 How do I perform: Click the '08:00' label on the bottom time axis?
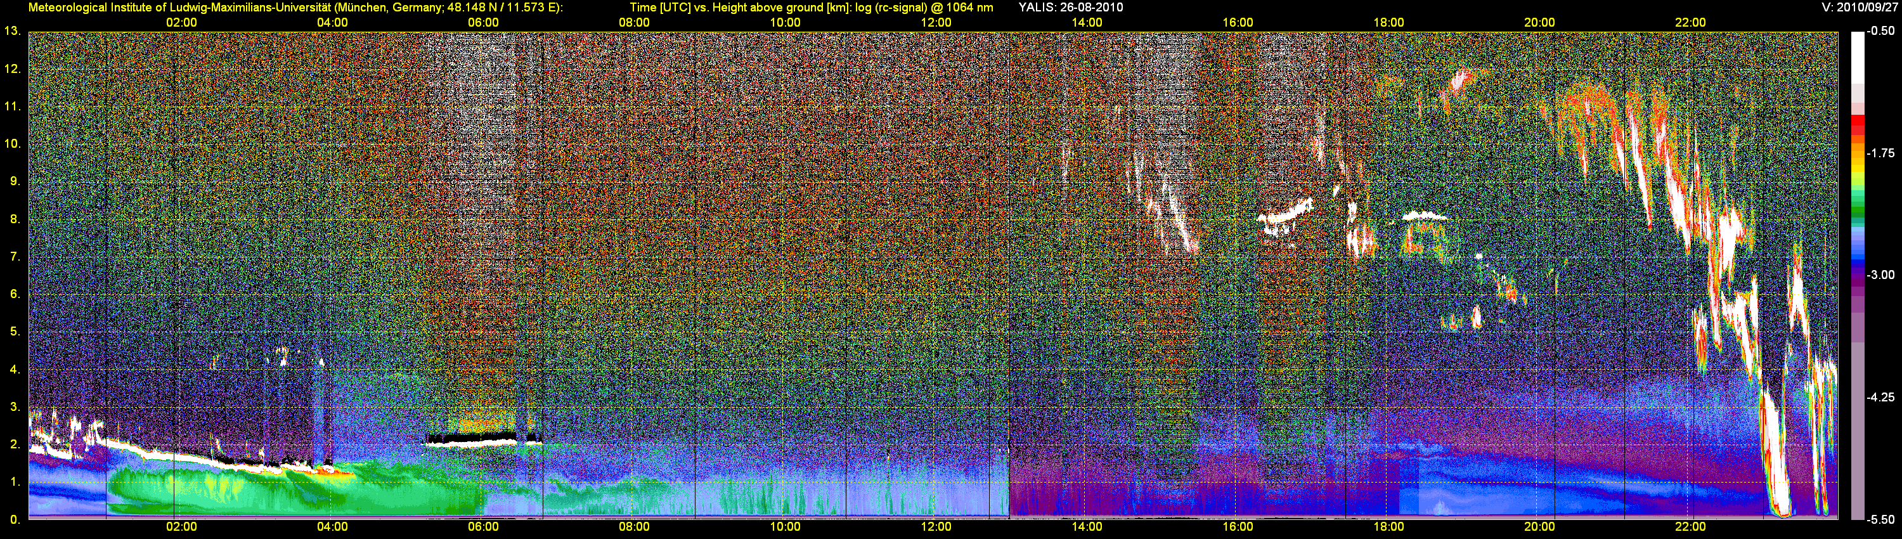tap(633, 526)
